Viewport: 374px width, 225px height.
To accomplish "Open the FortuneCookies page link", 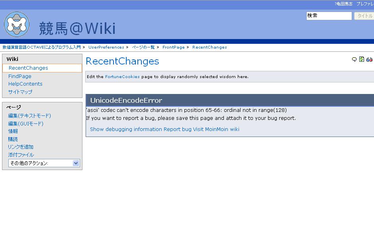I will click(x=122, y=77).
